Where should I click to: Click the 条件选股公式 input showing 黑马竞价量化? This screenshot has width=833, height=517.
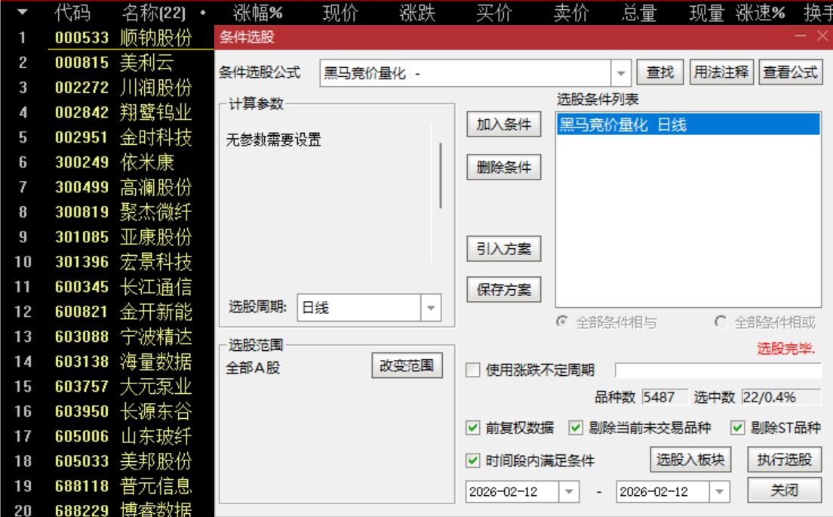465,73
